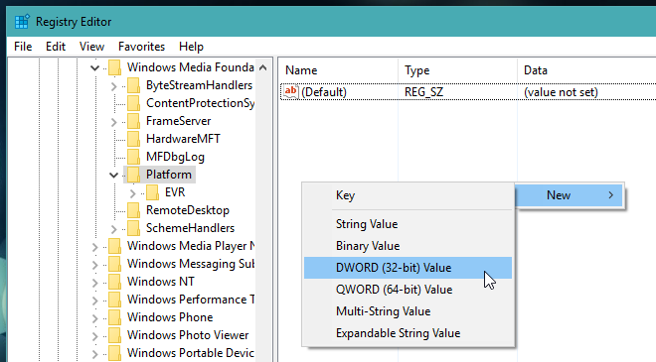Screen dimensions: 656x362
Task: Select the HardwareMFT key label
Action: coord(183,139)
